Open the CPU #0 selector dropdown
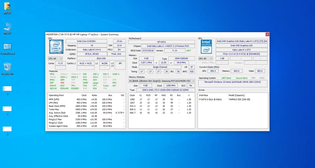Screen dimensions: 315x168 (55, 59)
